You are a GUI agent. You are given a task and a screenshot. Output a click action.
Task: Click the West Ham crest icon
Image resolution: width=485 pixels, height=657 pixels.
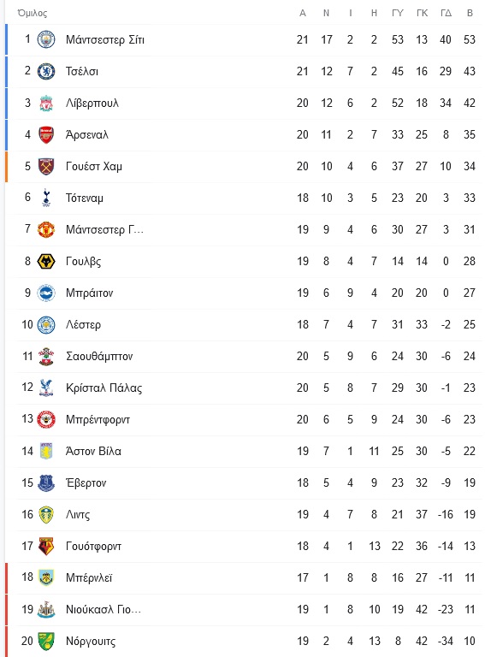pos(46,166)
